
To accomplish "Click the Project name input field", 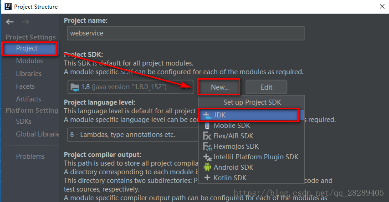I will point(185,33).
